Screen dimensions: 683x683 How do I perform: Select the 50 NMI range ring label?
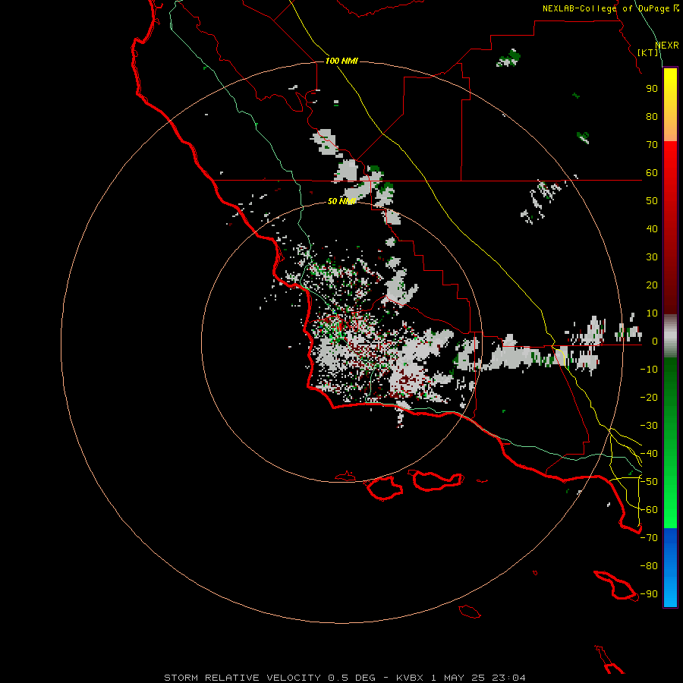coord(341,201)
